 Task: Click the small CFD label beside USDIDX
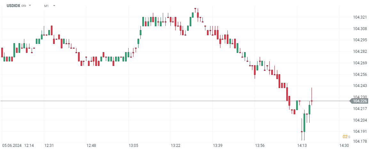point(24,6)
